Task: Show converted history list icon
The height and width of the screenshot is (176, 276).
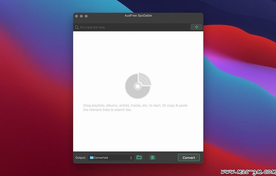Action: tap(152, 157)
